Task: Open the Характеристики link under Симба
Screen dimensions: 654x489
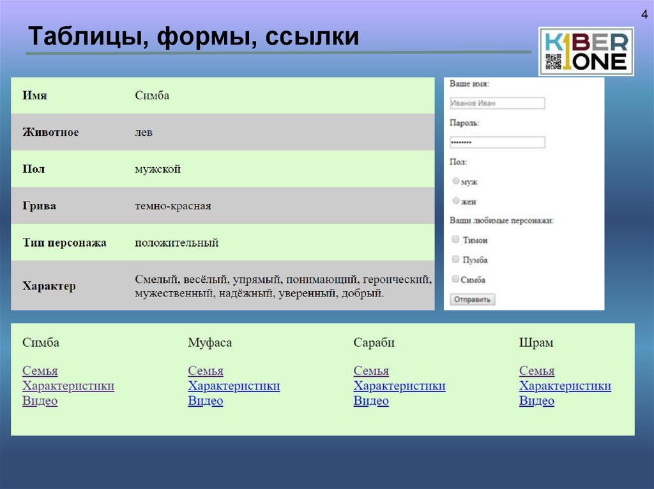Action: [x=68, y=386]
